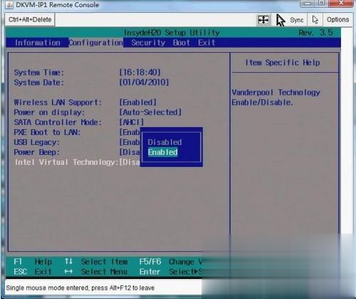Select the System Time value [16:18:40]

140,72
